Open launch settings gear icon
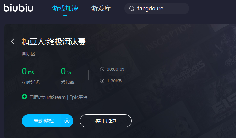 tap(67, 121)
